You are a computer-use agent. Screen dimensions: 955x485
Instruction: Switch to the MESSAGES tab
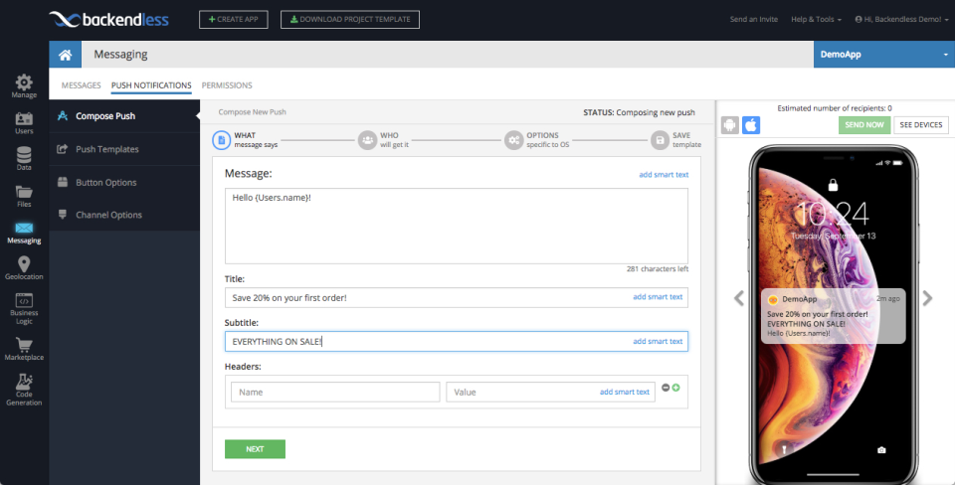click(81, 85)
